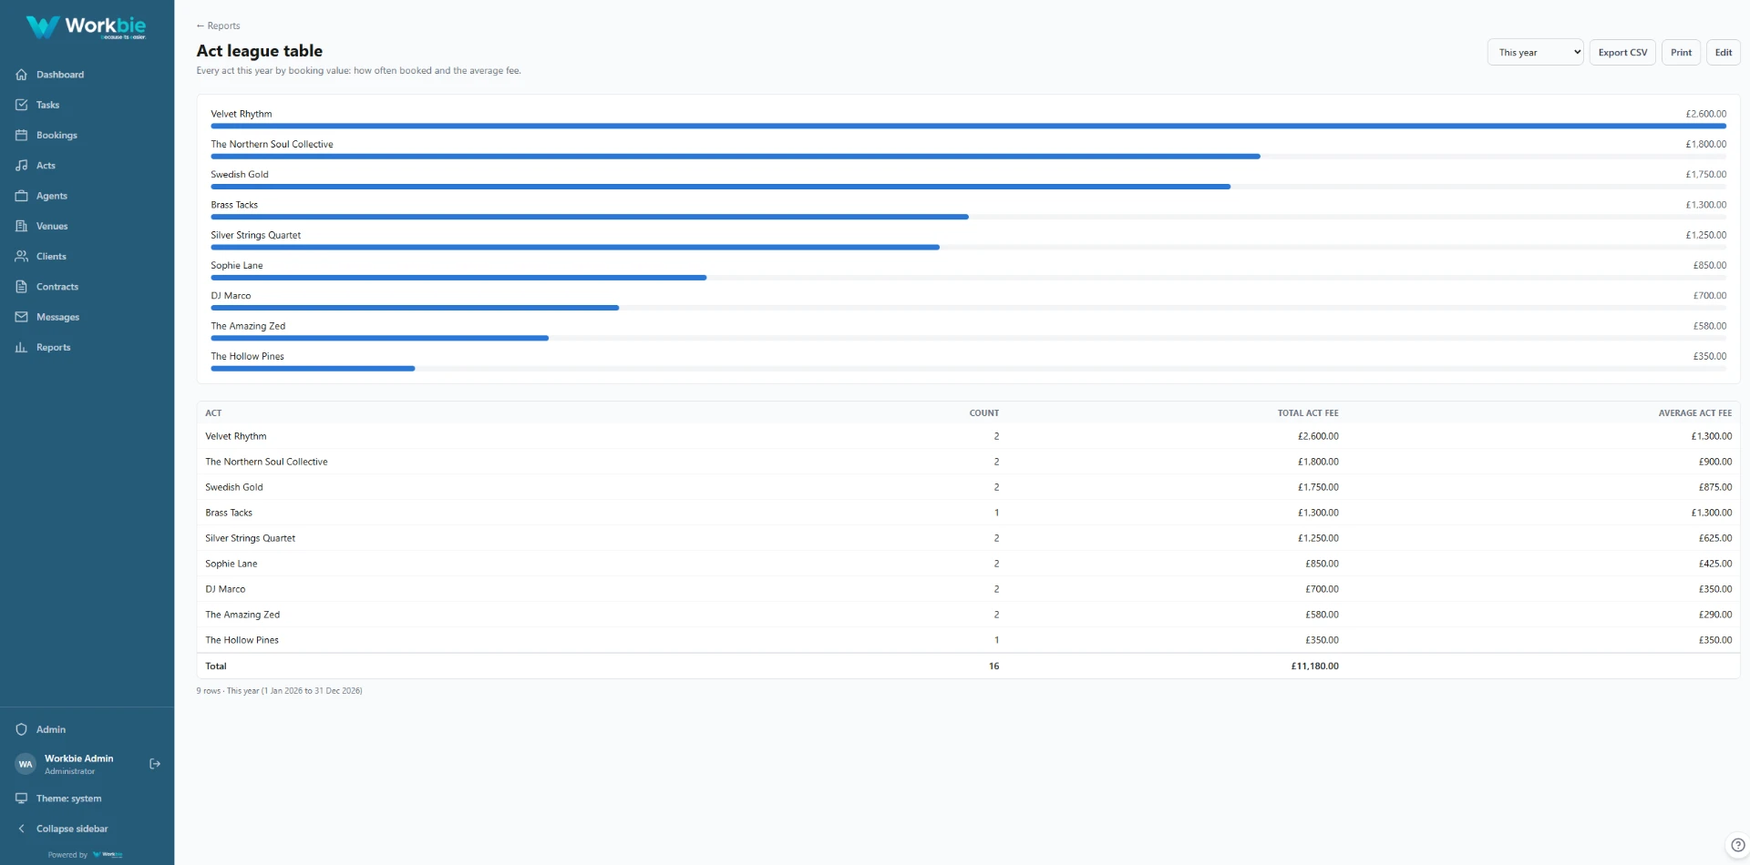Select The Amazing Zed in table
Image resolution: width=1750 pixels, height=865 pixels.
coord(242,615)
